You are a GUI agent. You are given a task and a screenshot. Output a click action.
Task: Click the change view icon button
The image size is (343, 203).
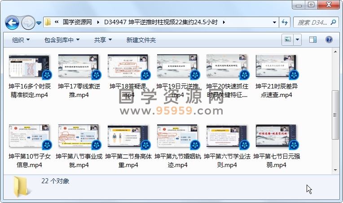click(287, 40)
